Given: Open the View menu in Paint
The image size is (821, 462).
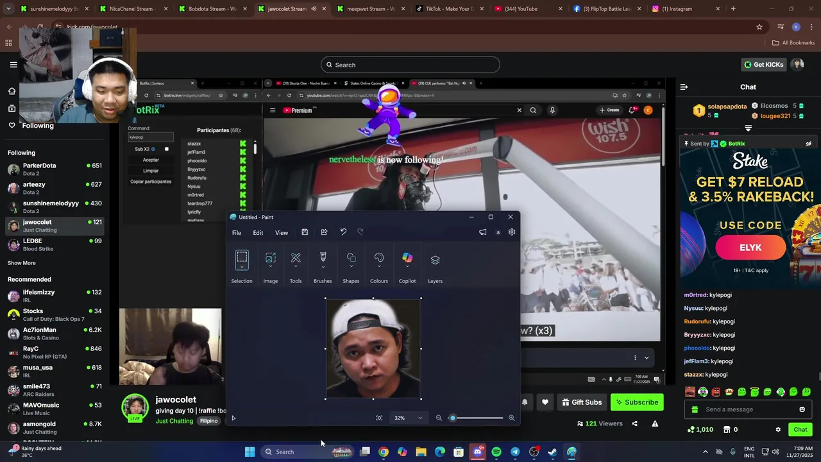Looking at the screenshot, I should 282,232.
